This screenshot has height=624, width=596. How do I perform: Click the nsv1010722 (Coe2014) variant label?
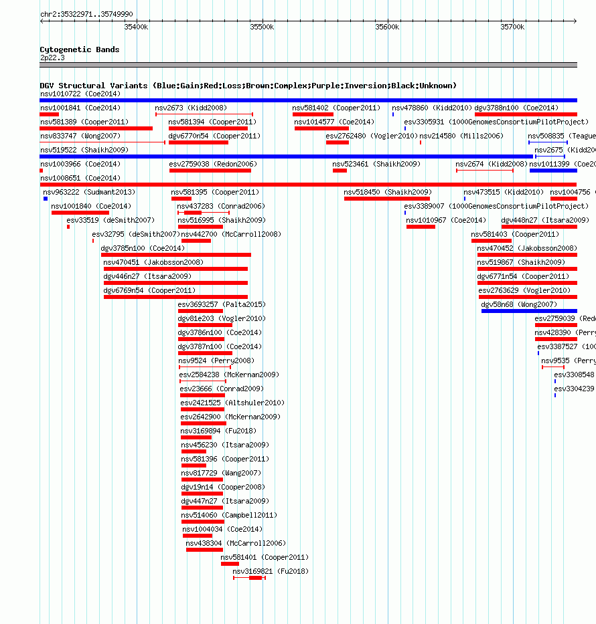click(x=80, y=94)
